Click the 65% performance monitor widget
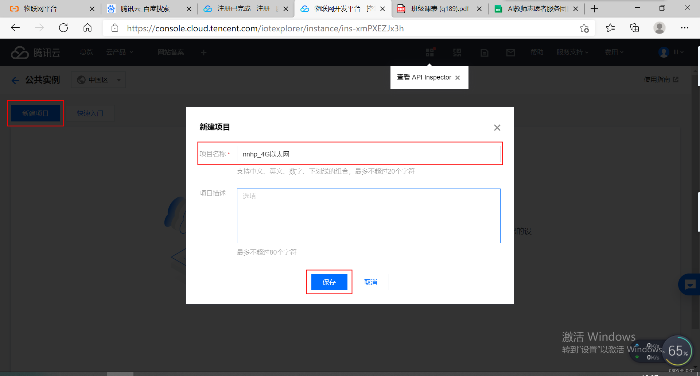Image resolution: width=700 pixels, height=376 pixels. tap(677, 351)
